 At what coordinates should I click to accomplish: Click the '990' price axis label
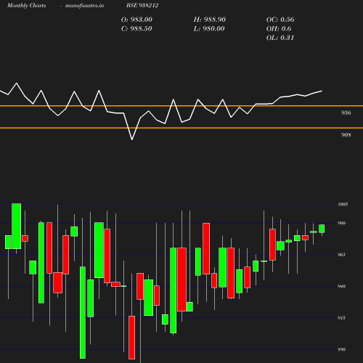(341, 223)
